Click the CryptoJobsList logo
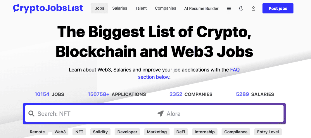The width and height of the screenshot is (311, 138). pos(48,8)
